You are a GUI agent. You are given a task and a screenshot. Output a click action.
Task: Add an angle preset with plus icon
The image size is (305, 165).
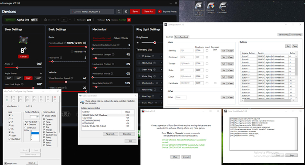(x=41, y=73)
